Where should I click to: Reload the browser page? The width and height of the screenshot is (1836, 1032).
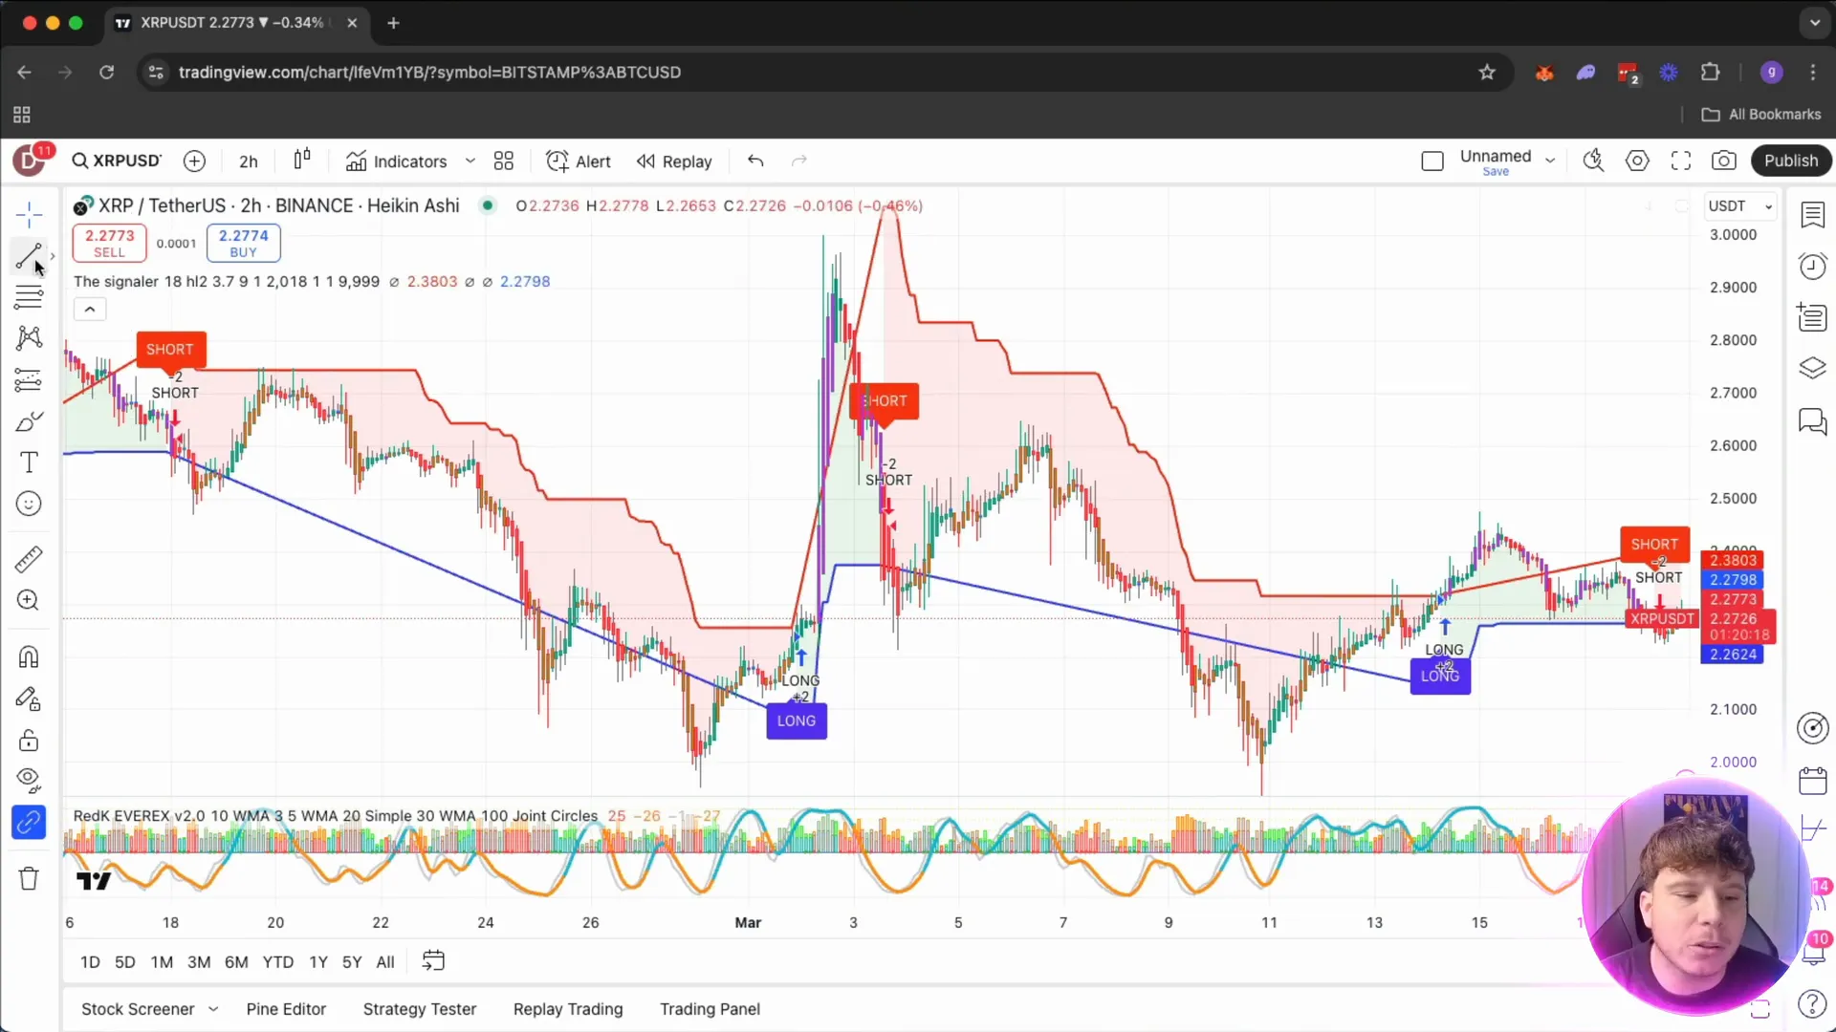click(x=107, y=72)
